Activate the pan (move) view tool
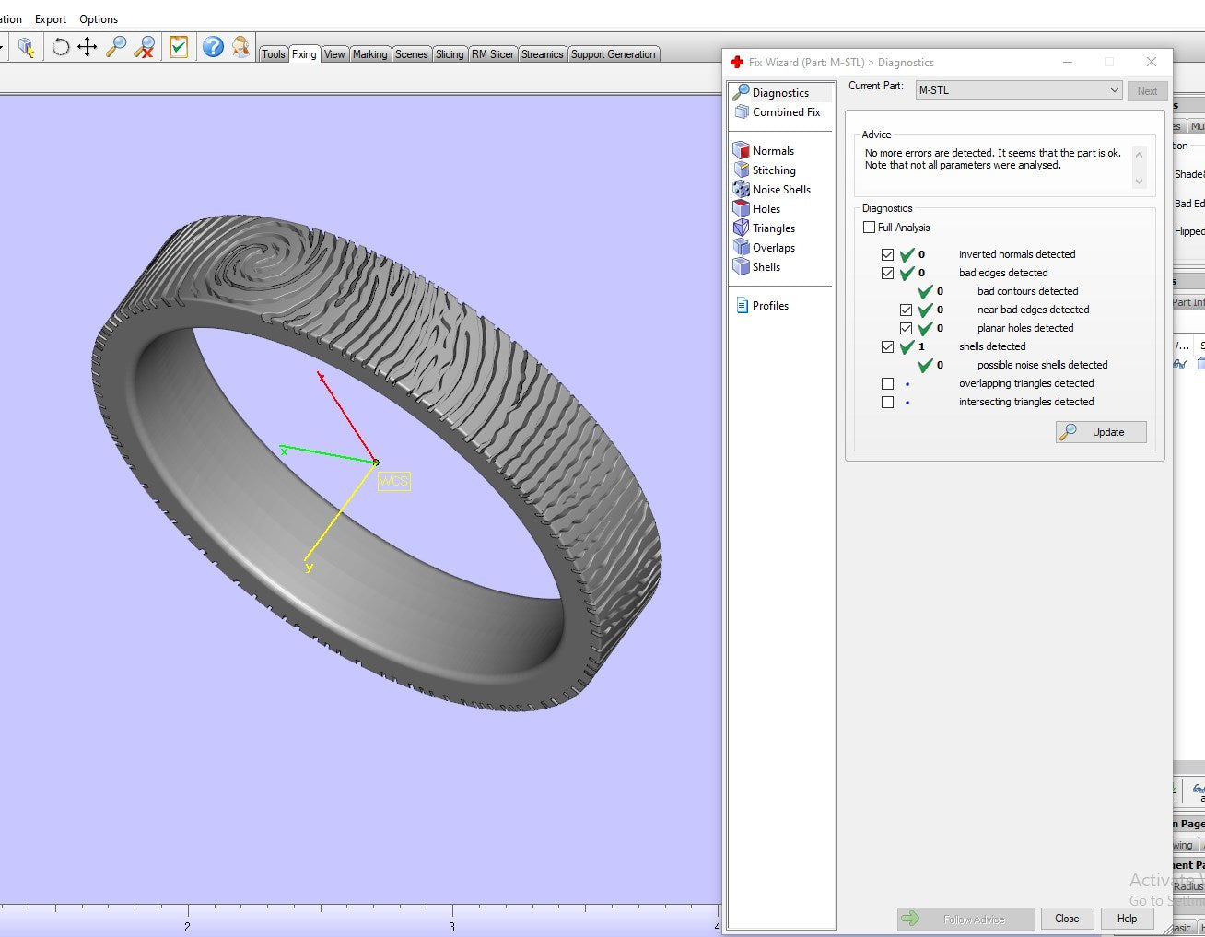 click(x=88, y=47)
